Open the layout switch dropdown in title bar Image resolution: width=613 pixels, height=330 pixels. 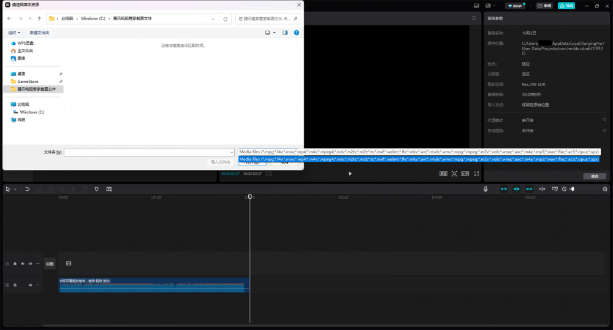click(x=490, y=6)
